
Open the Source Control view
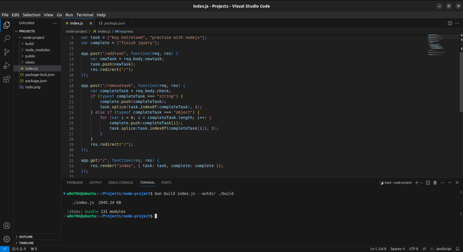click(7, 52)
